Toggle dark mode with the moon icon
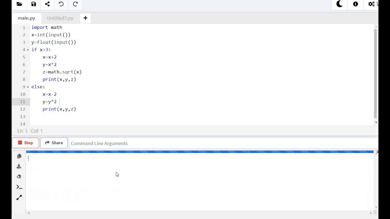The image size is (390, 219). coord(339,4)
